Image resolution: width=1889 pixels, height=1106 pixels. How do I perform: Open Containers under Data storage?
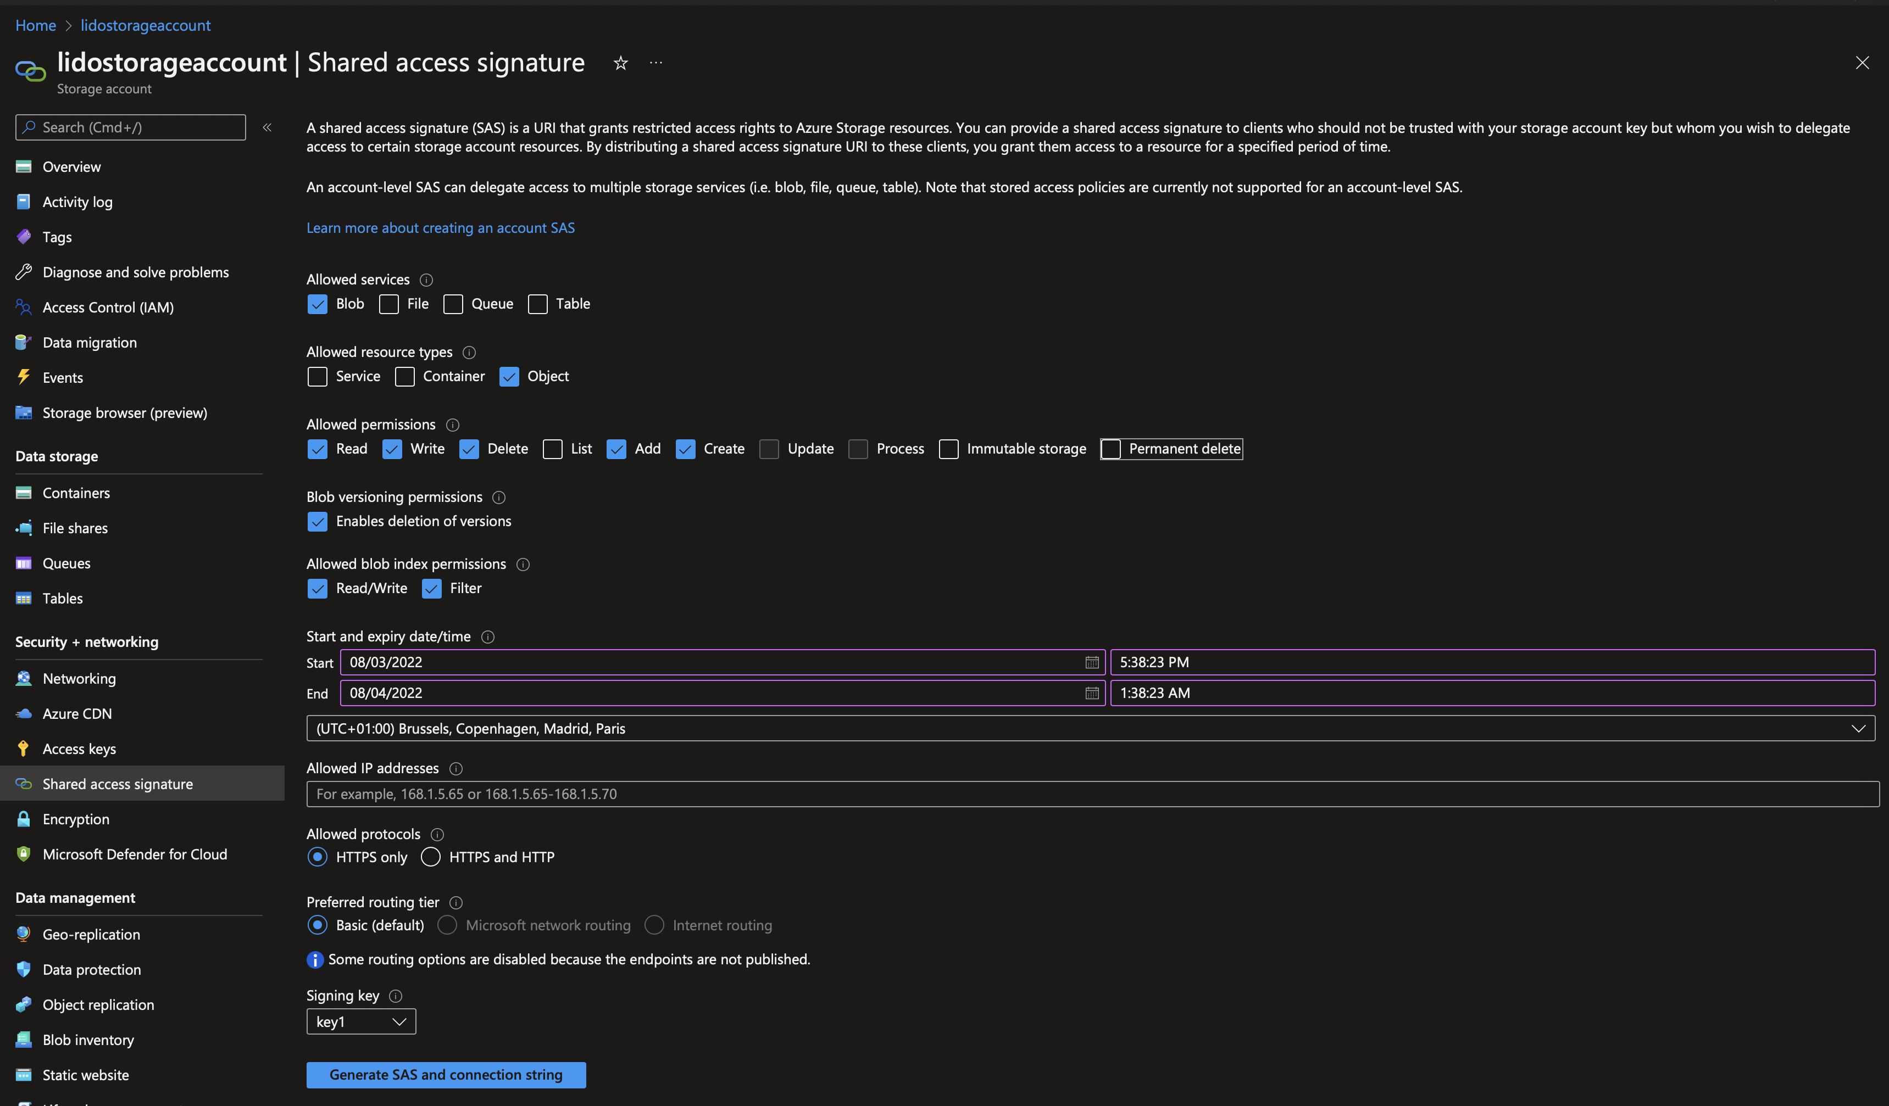76,493
